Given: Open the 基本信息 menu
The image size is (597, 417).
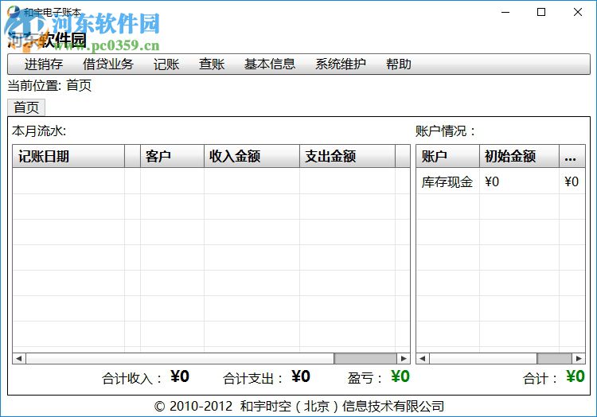Looking at the screenshot, I should pos(270,64).
